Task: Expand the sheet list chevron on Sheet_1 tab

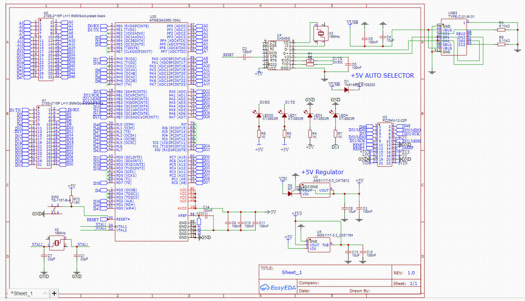Action: (45, 293)
